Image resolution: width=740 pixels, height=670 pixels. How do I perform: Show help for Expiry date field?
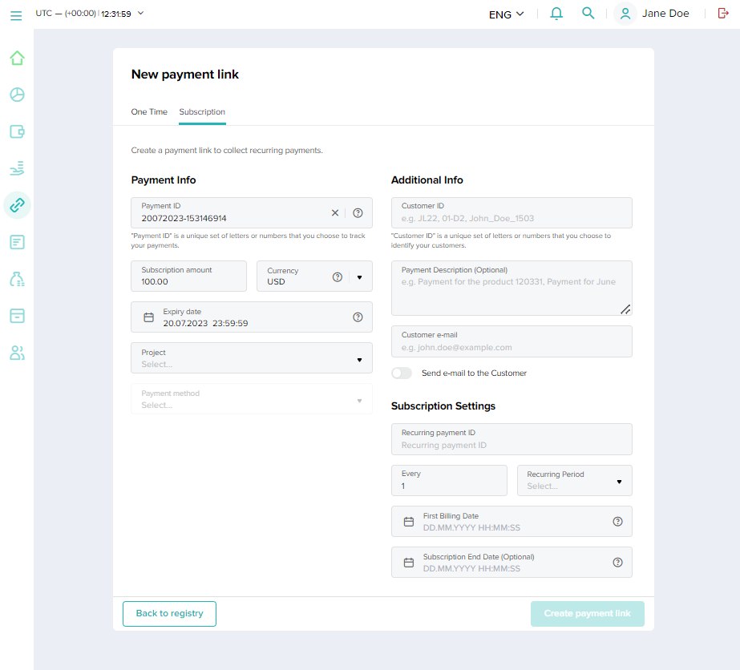358,317
